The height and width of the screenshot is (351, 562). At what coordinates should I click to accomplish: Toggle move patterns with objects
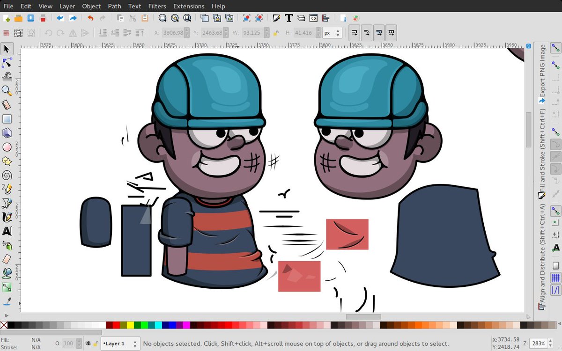click(x=391, y=33)
